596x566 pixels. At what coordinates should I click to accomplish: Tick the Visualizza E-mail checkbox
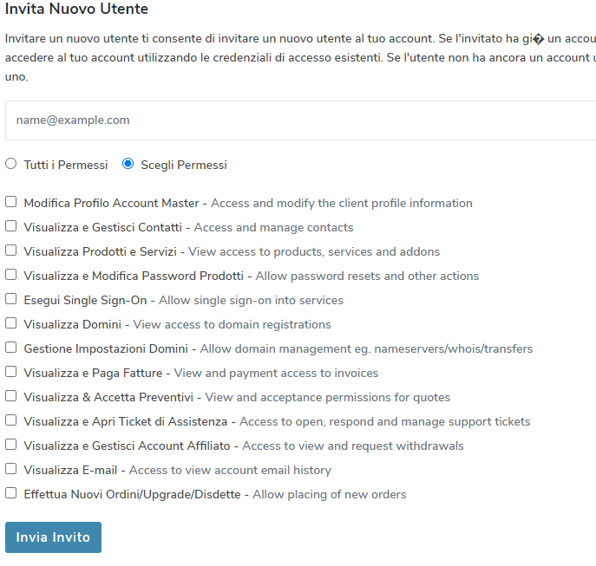(x=11, y=469)
